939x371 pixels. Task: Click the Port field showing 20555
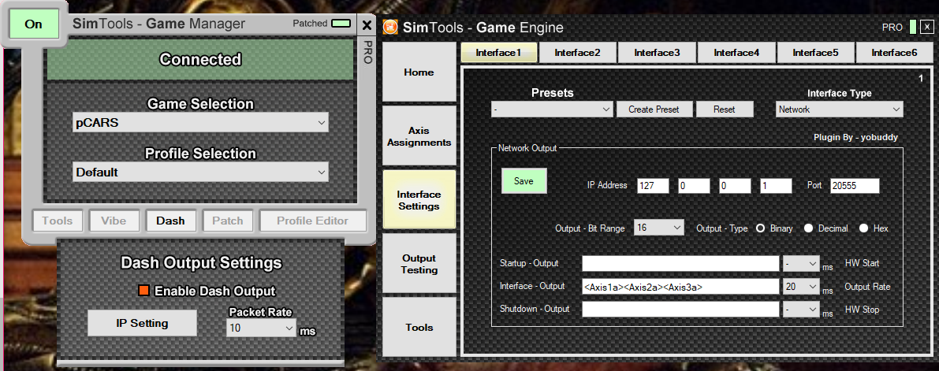855,186
